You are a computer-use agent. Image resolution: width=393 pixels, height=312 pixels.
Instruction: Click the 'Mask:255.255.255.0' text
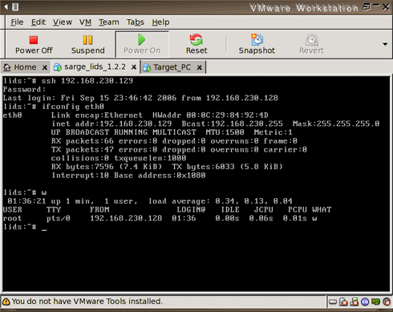336,124
